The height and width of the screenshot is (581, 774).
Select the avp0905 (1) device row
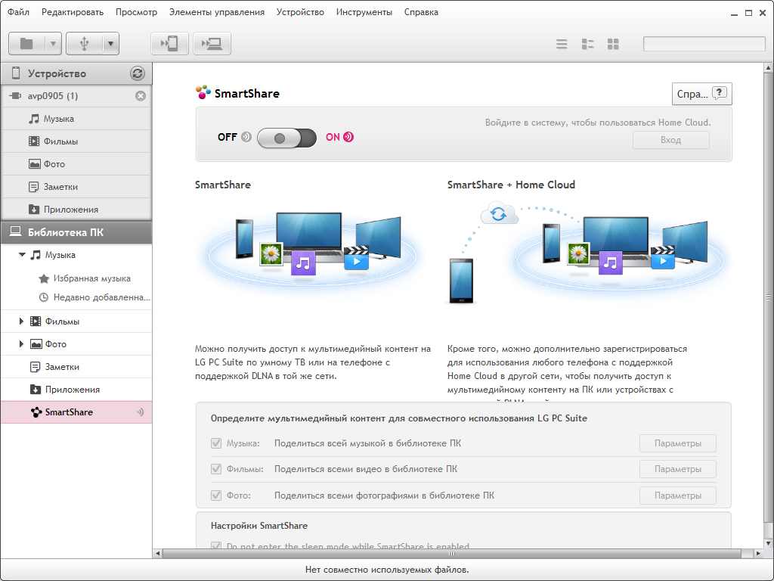[76, 96]
